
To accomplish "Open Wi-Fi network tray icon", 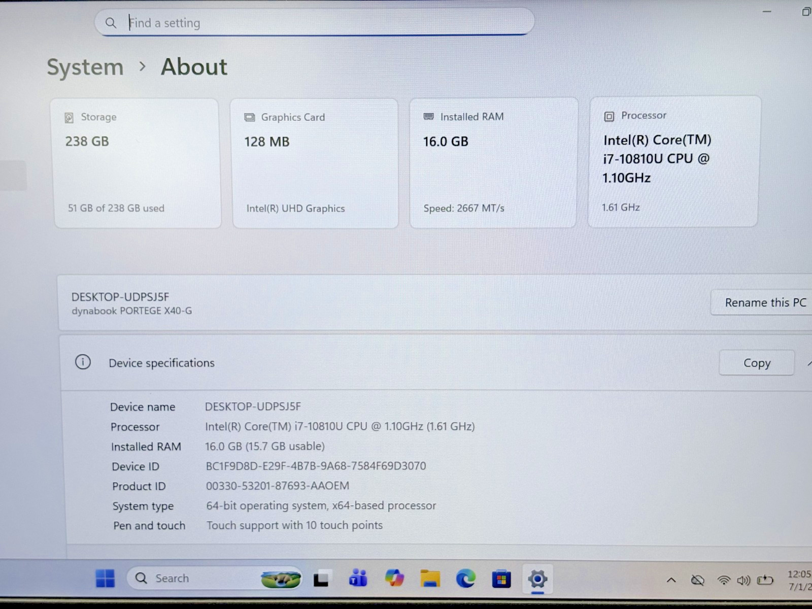I will pyautogui.click(x=724, y=580).
